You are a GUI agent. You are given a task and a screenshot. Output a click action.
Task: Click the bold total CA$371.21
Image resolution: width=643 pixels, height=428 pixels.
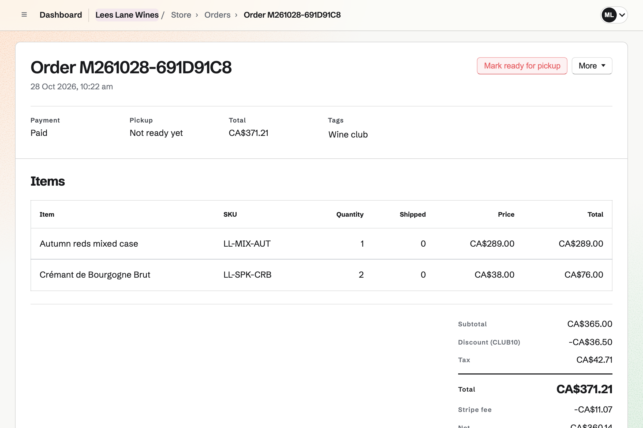click(x=584, y=389)
